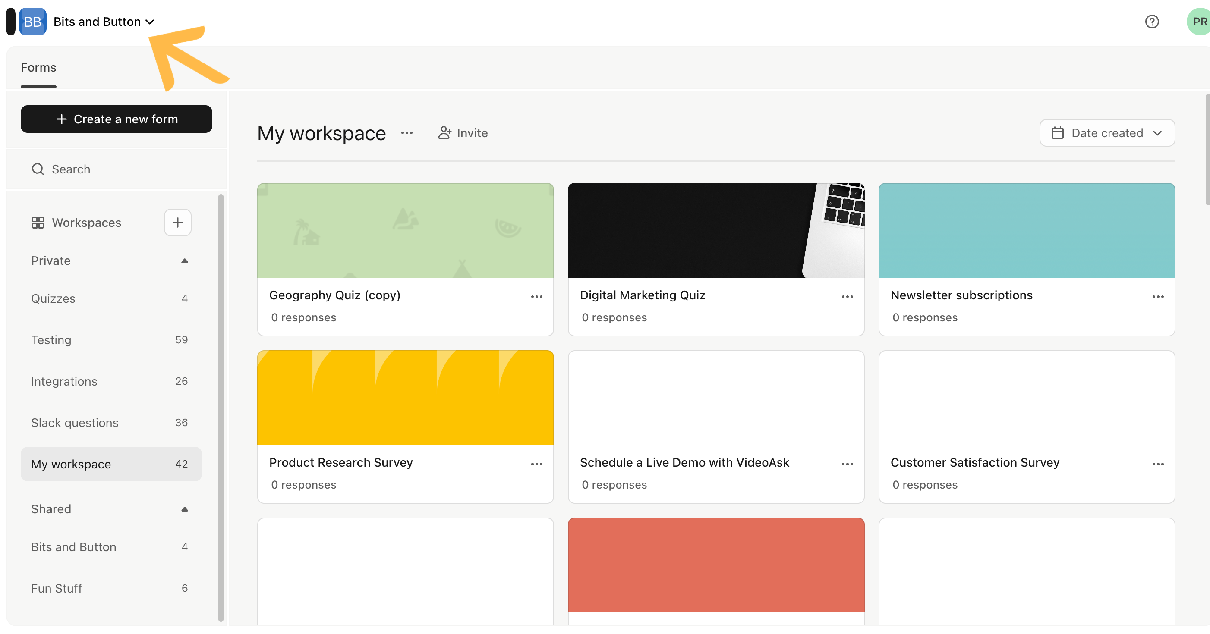Open Bits and Button organization dropdown
The height and width of the screenshot is (634, 1210).
coord(104,22)
